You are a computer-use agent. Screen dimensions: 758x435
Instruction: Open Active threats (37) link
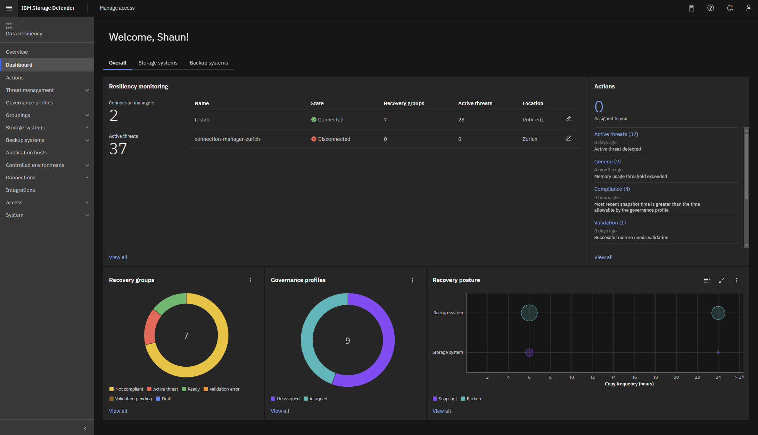tap(616, 134)
